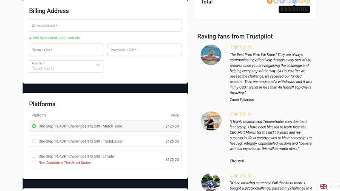Viewport: 340px width, 191px height.
Task: Click Efroisyni's reviewer profile photo
Action: pyautogui.click(x=211, y=121)
